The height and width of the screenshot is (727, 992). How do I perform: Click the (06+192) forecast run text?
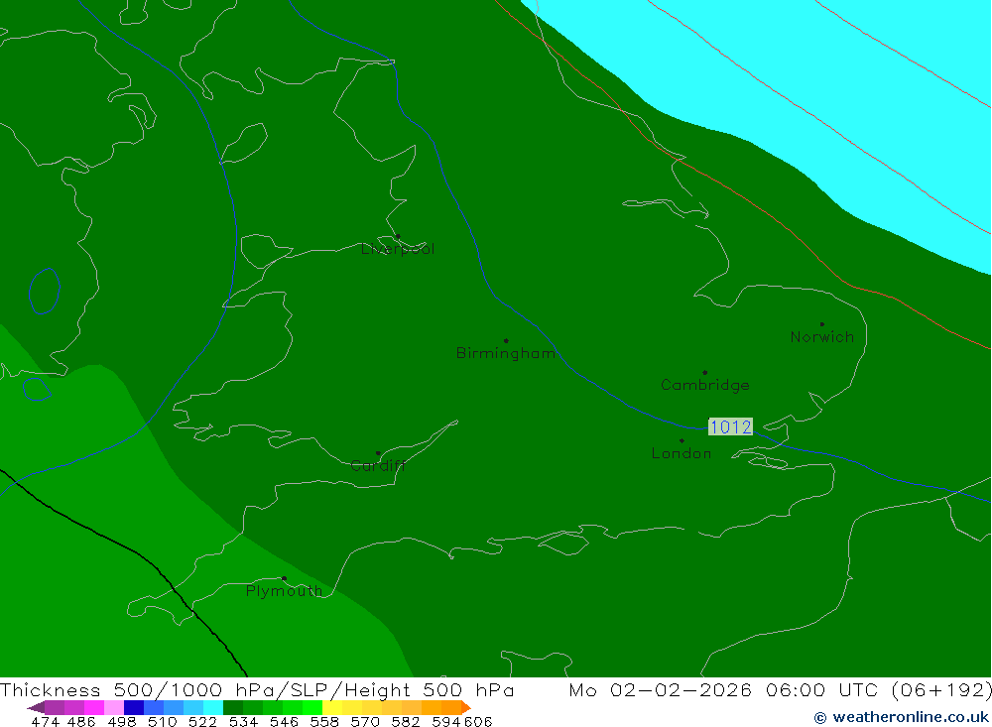click(941, 690)
